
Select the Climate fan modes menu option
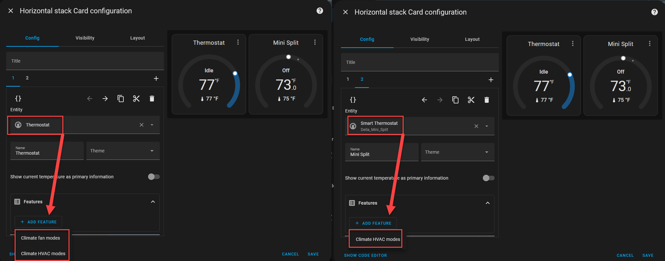click(x=41, y=238)
